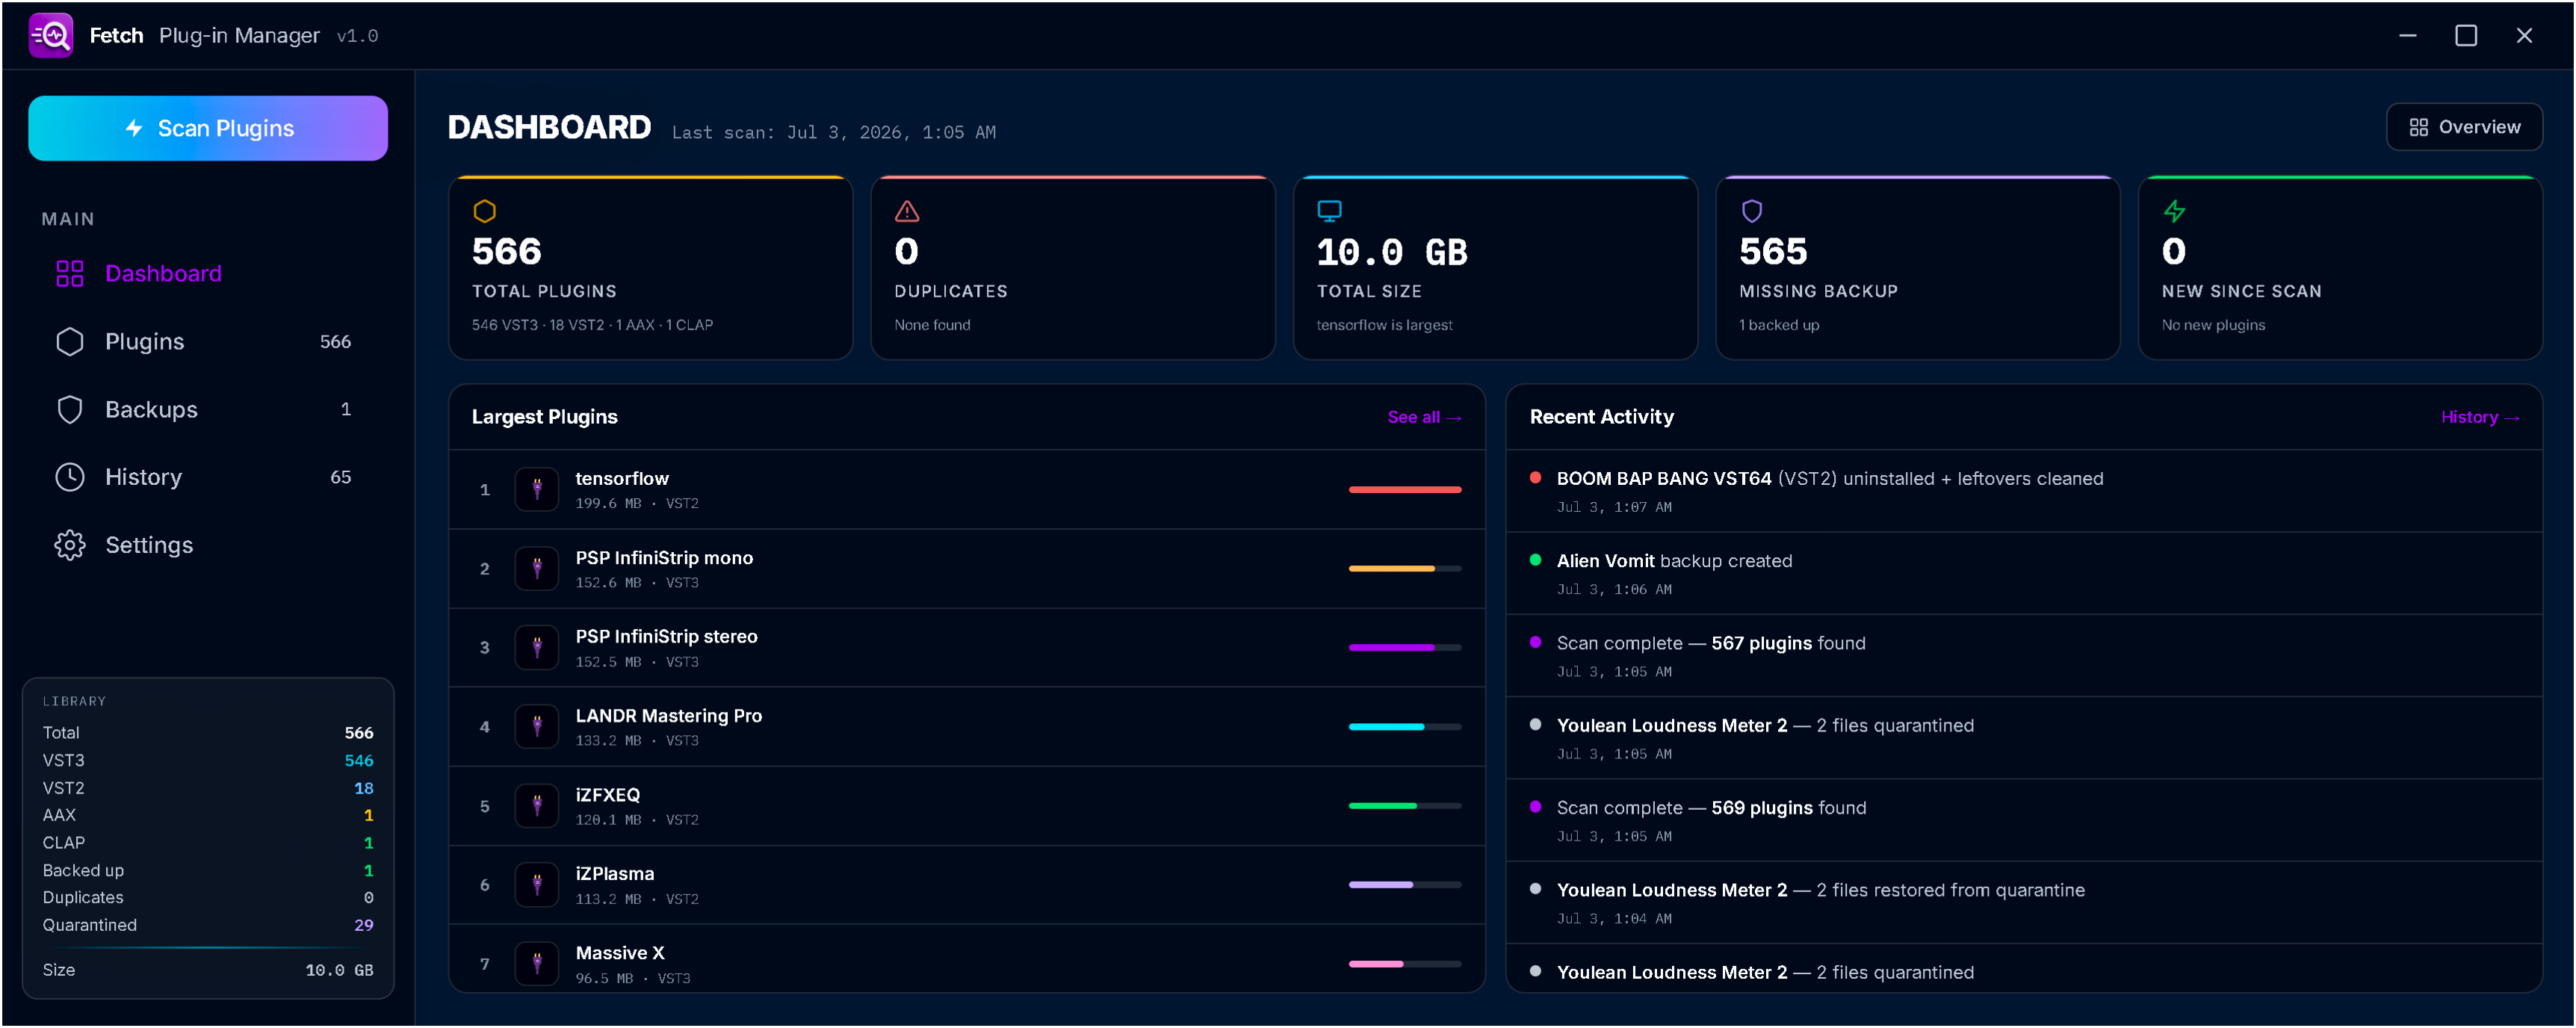Open the History sidebar section
Image resolution: width=2576 pixels, height=1028 pixels.
[208, 477]
